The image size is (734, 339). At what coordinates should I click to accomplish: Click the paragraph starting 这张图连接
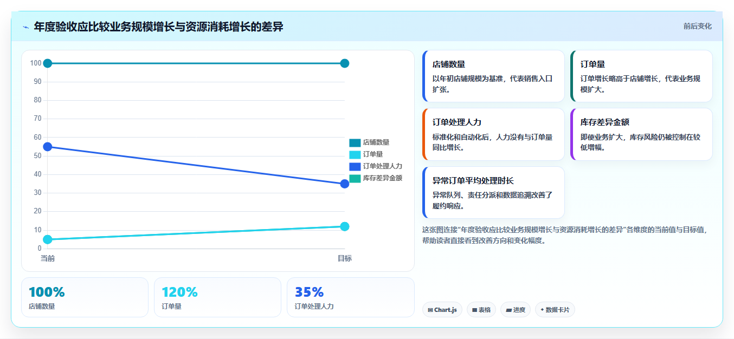(565, 235)
